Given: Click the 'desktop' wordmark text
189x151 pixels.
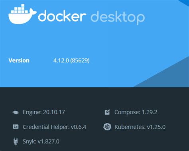Looking at the screenshot, I should point(118,17).
